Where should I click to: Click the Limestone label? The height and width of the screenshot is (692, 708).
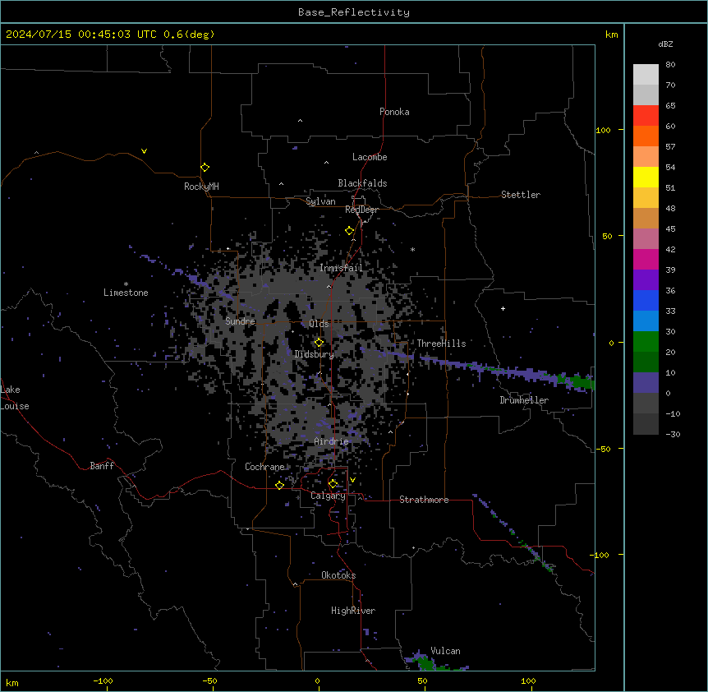pos(126,293)
